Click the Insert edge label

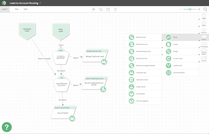point(61,45)
